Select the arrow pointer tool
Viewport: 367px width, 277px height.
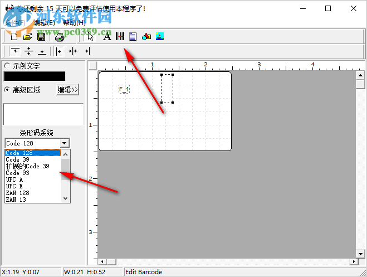point(91,37)
